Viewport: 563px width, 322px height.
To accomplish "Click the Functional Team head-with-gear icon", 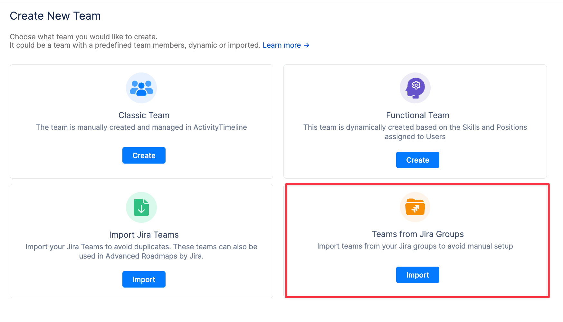I will [x=415, y=88].
